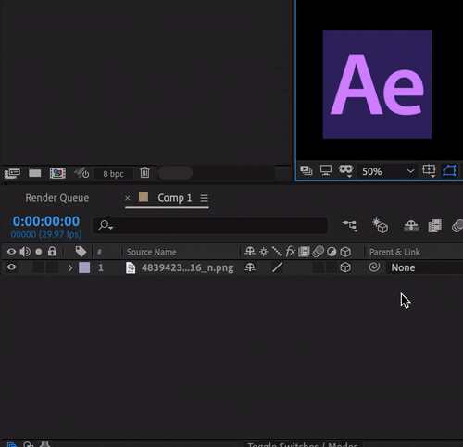Toggle the Region of Interest icon
This screenshot has height=447, width=463.
(x=449, y=170)
